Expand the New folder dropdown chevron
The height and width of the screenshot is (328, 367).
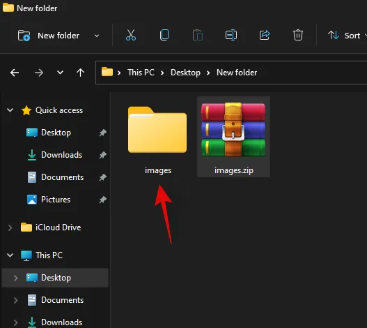[97, 36]
